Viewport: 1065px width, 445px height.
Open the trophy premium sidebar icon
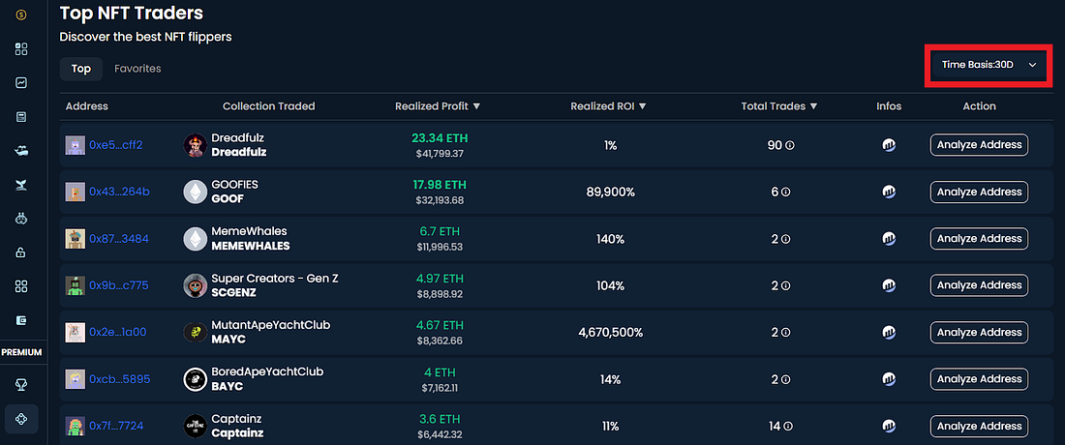[21, 385]
